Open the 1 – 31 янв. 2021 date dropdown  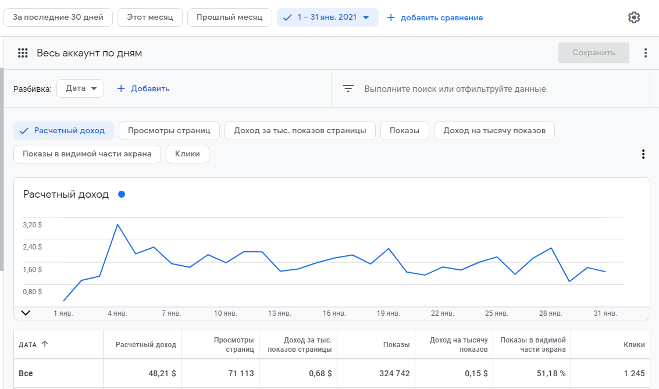point(327,17)
